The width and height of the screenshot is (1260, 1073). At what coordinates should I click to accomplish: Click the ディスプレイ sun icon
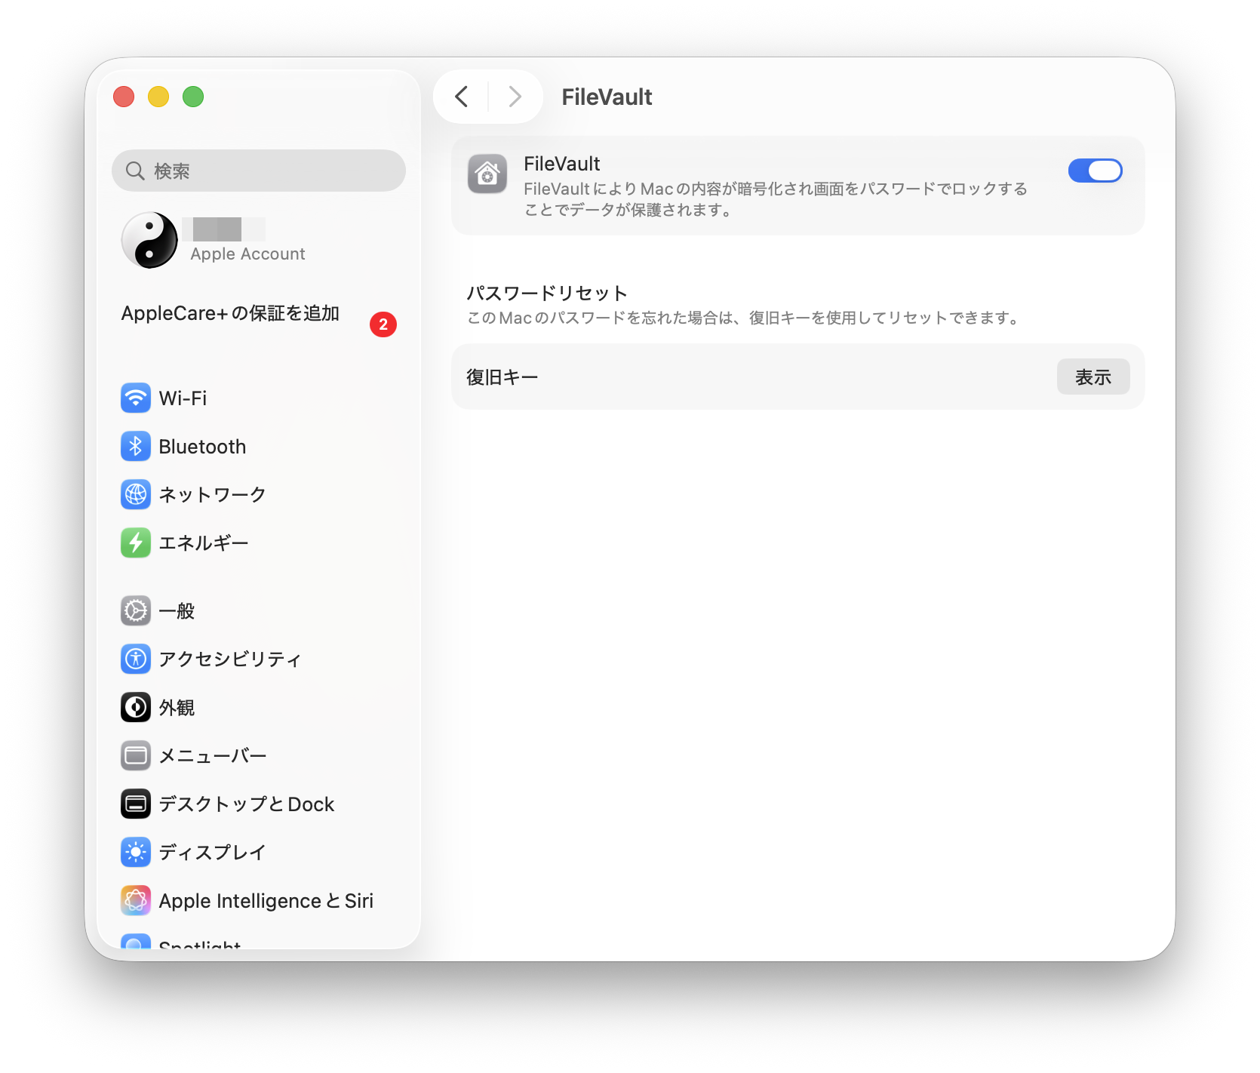click(136, 852)
